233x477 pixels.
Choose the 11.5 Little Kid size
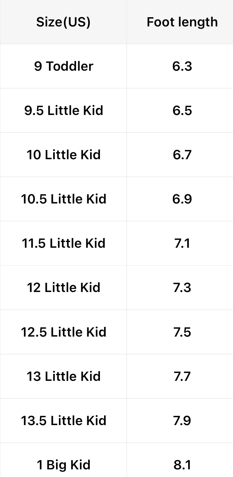(x=64, y=243)
